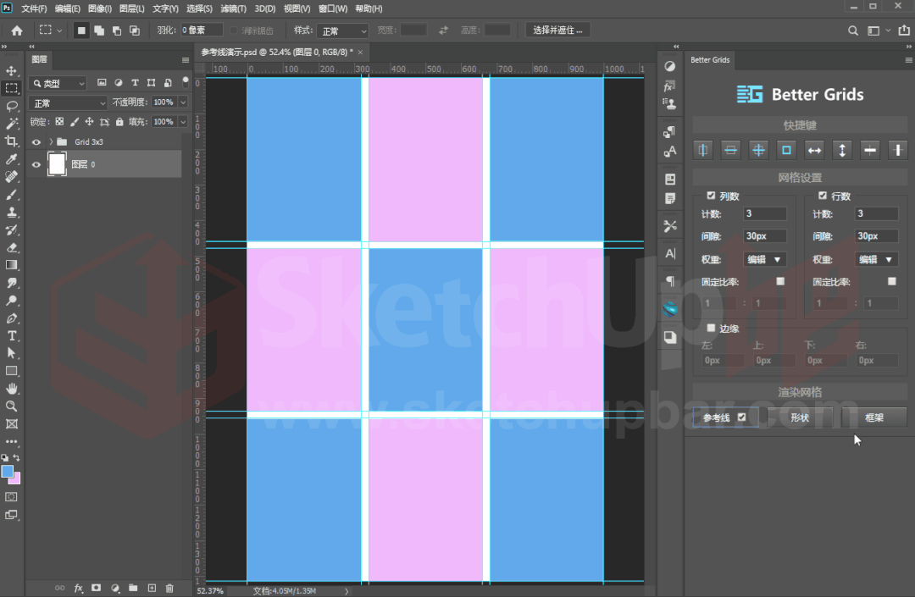
Task: Expand the Grid 3x3 group
Action: [x=51, y=141]
